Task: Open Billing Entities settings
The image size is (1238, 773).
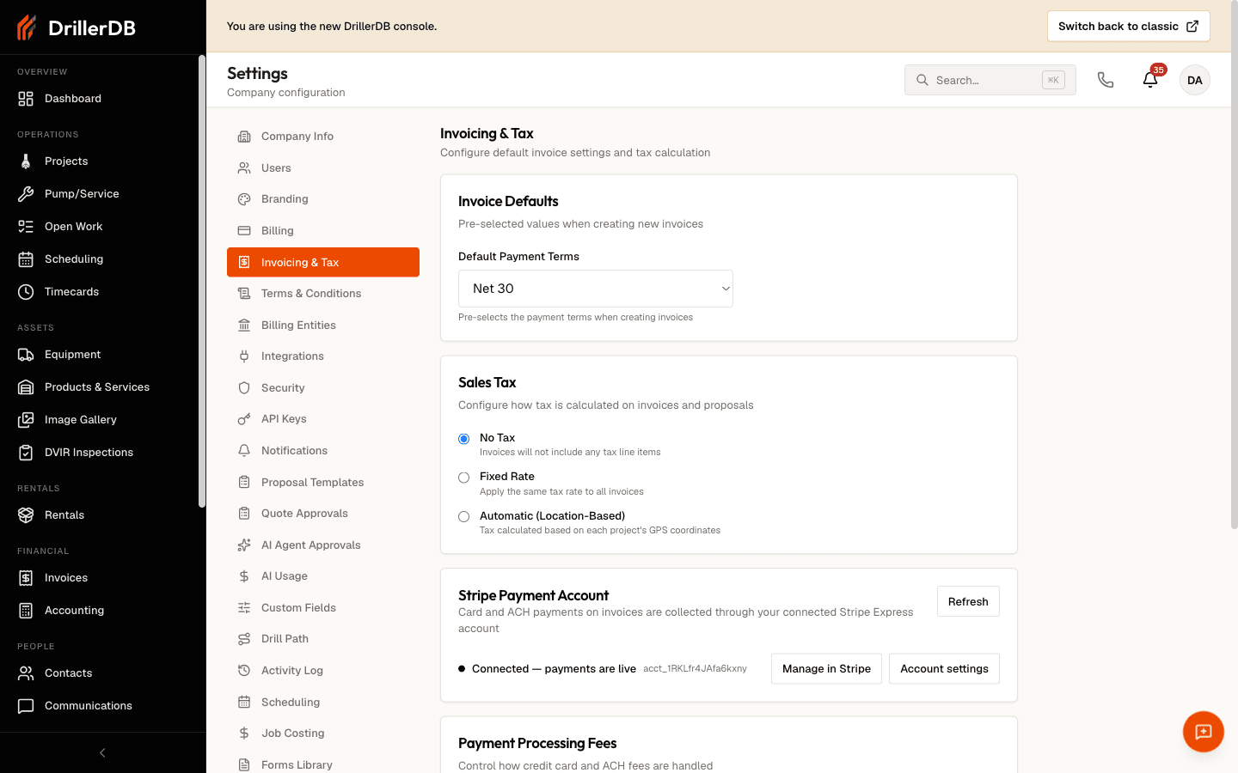Action: click(323, 326)
